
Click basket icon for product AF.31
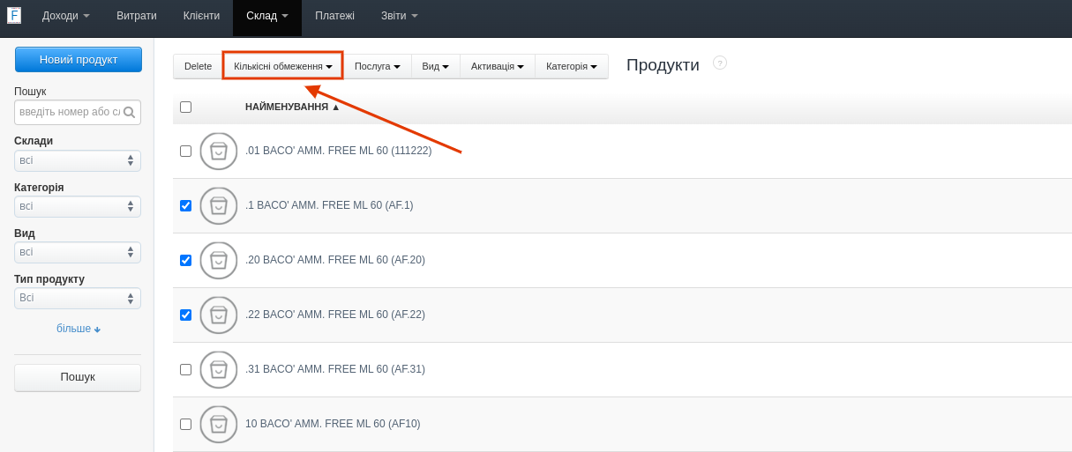pos(219,370)
